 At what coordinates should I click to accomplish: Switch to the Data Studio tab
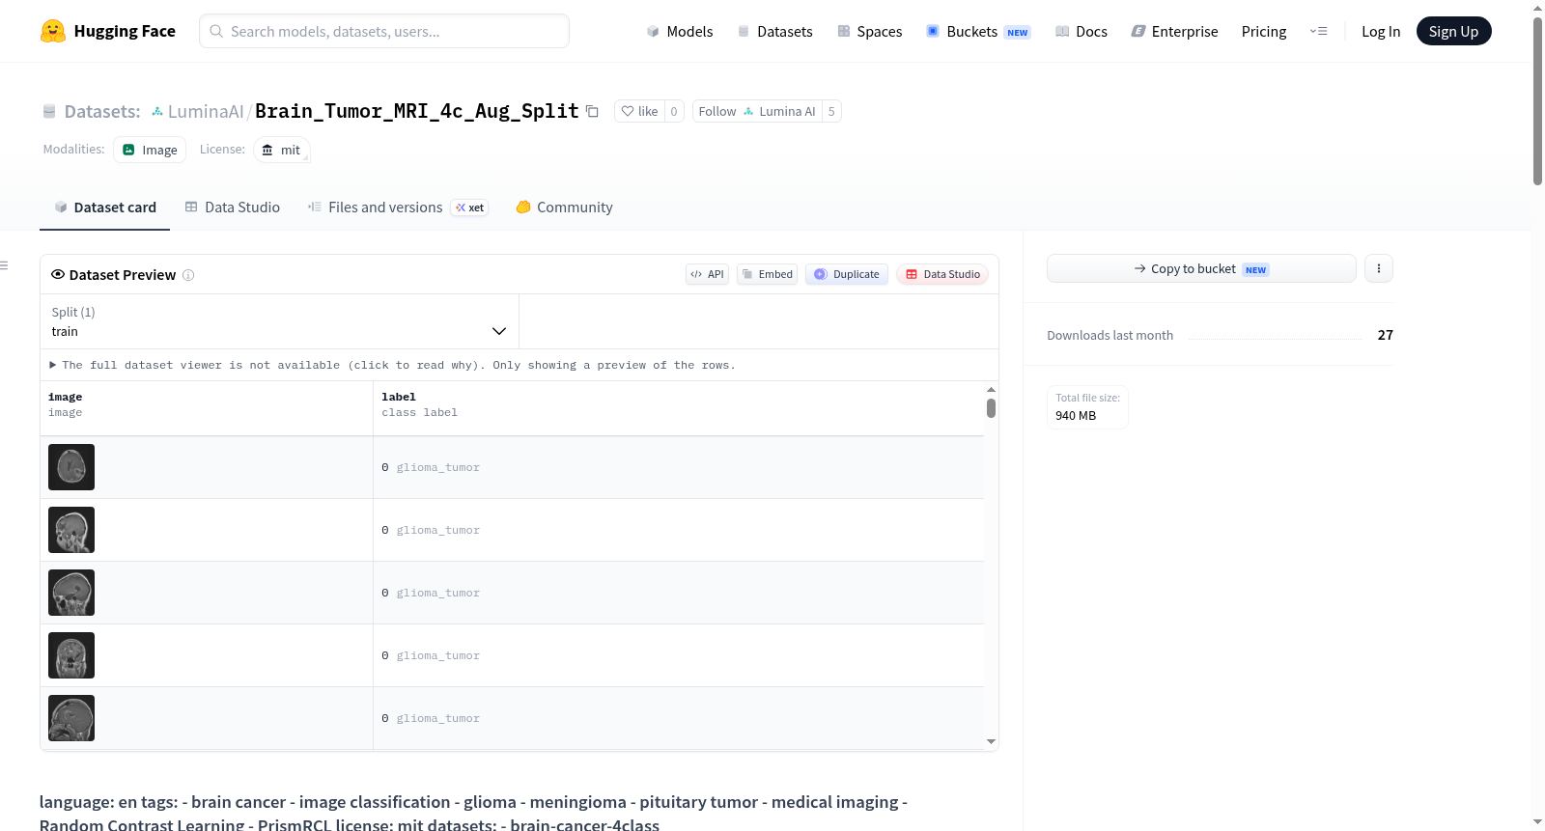point(233,208)
